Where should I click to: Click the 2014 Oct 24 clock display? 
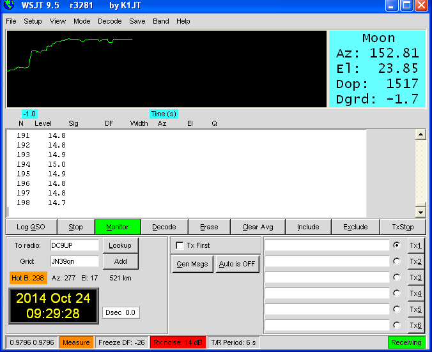(x=54, y=306)
